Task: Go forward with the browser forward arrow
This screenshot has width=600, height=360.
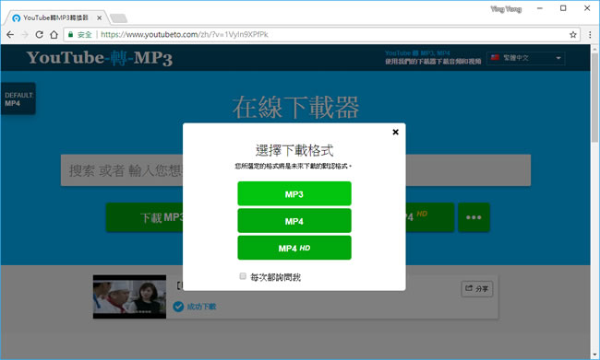Action: tap(25, 35)
